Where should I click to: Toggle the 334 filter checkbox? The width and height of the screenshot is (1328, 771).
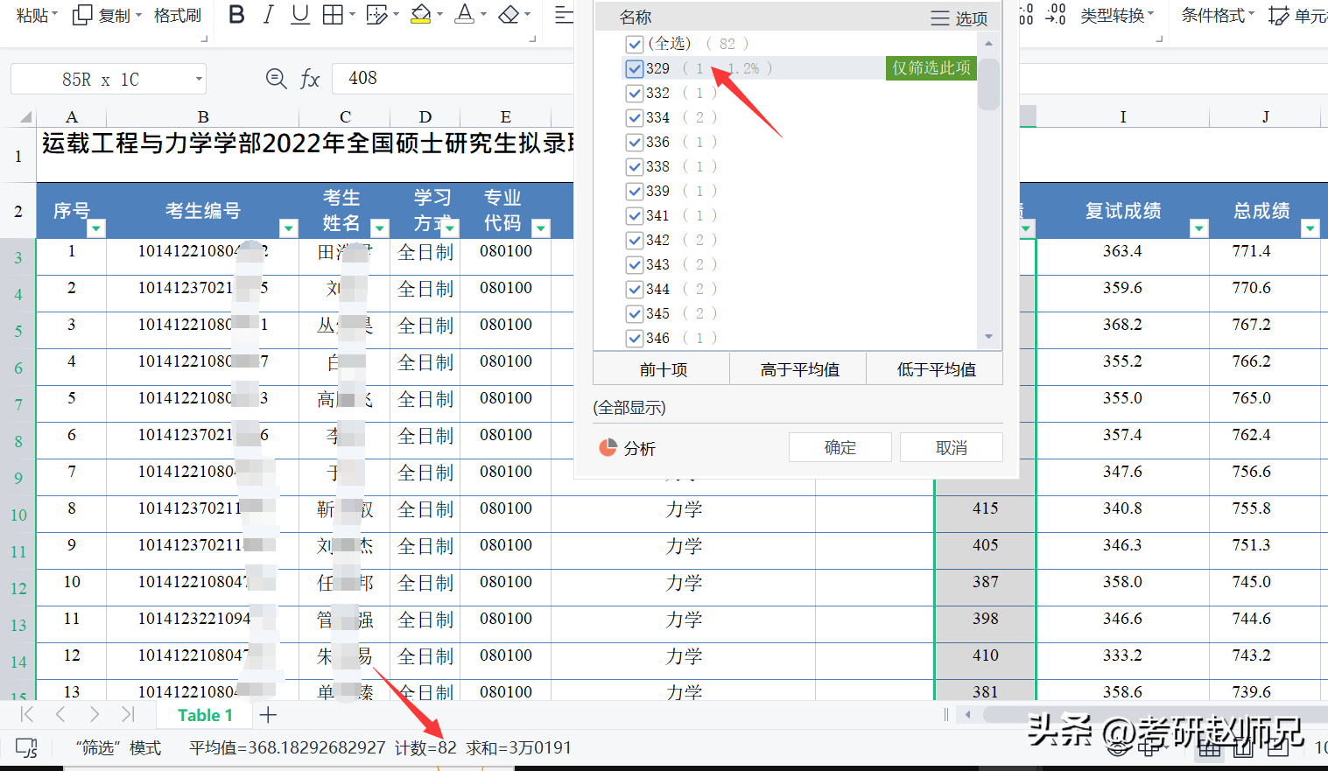click(x=635, y=117)
